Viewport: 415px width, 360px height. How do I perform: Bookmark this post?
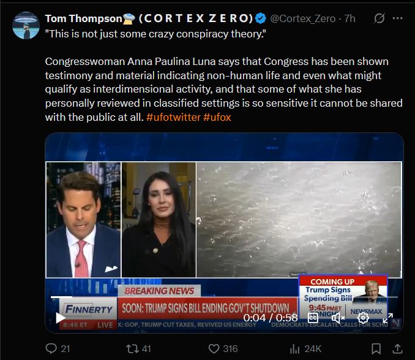point(376,348)
